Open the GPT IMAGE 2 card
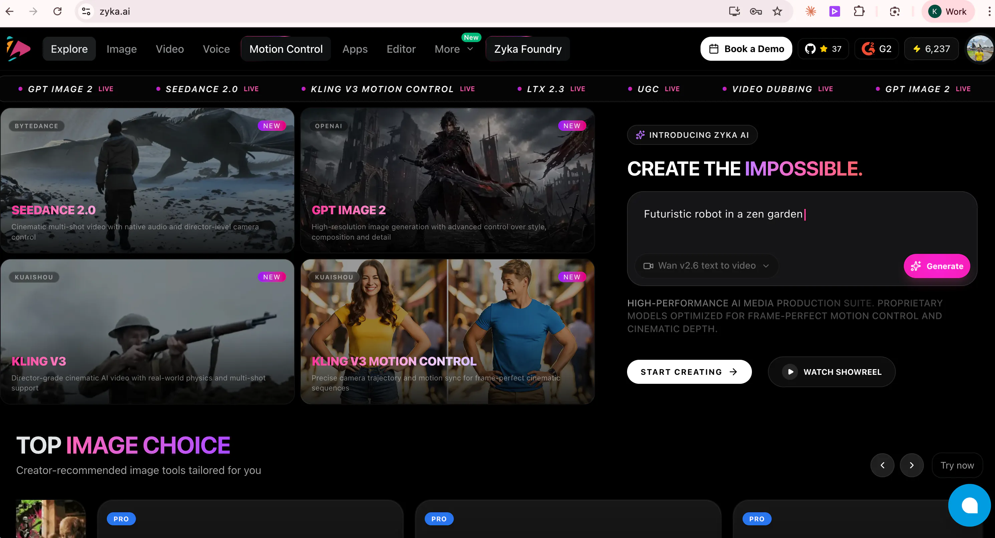Screen dimensions: 995x538 click(447, 180)
